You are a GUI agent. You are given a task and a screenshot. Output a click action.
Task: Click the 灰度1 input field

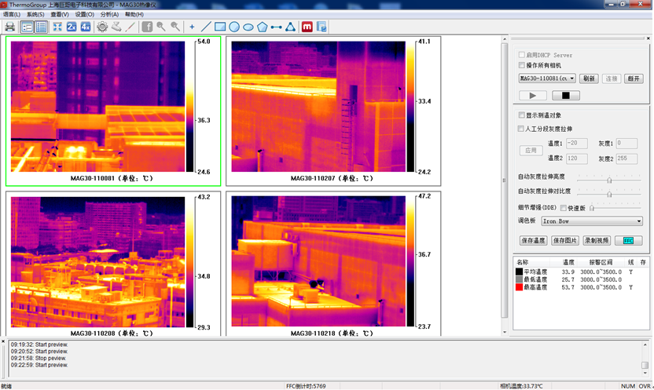click(626, 143)
